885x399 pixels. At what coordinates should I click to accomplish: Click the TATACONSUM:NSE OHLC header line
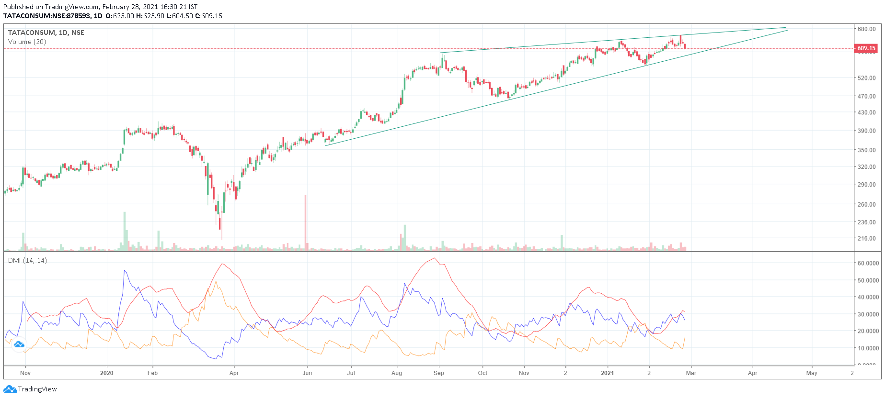(113, 16)
